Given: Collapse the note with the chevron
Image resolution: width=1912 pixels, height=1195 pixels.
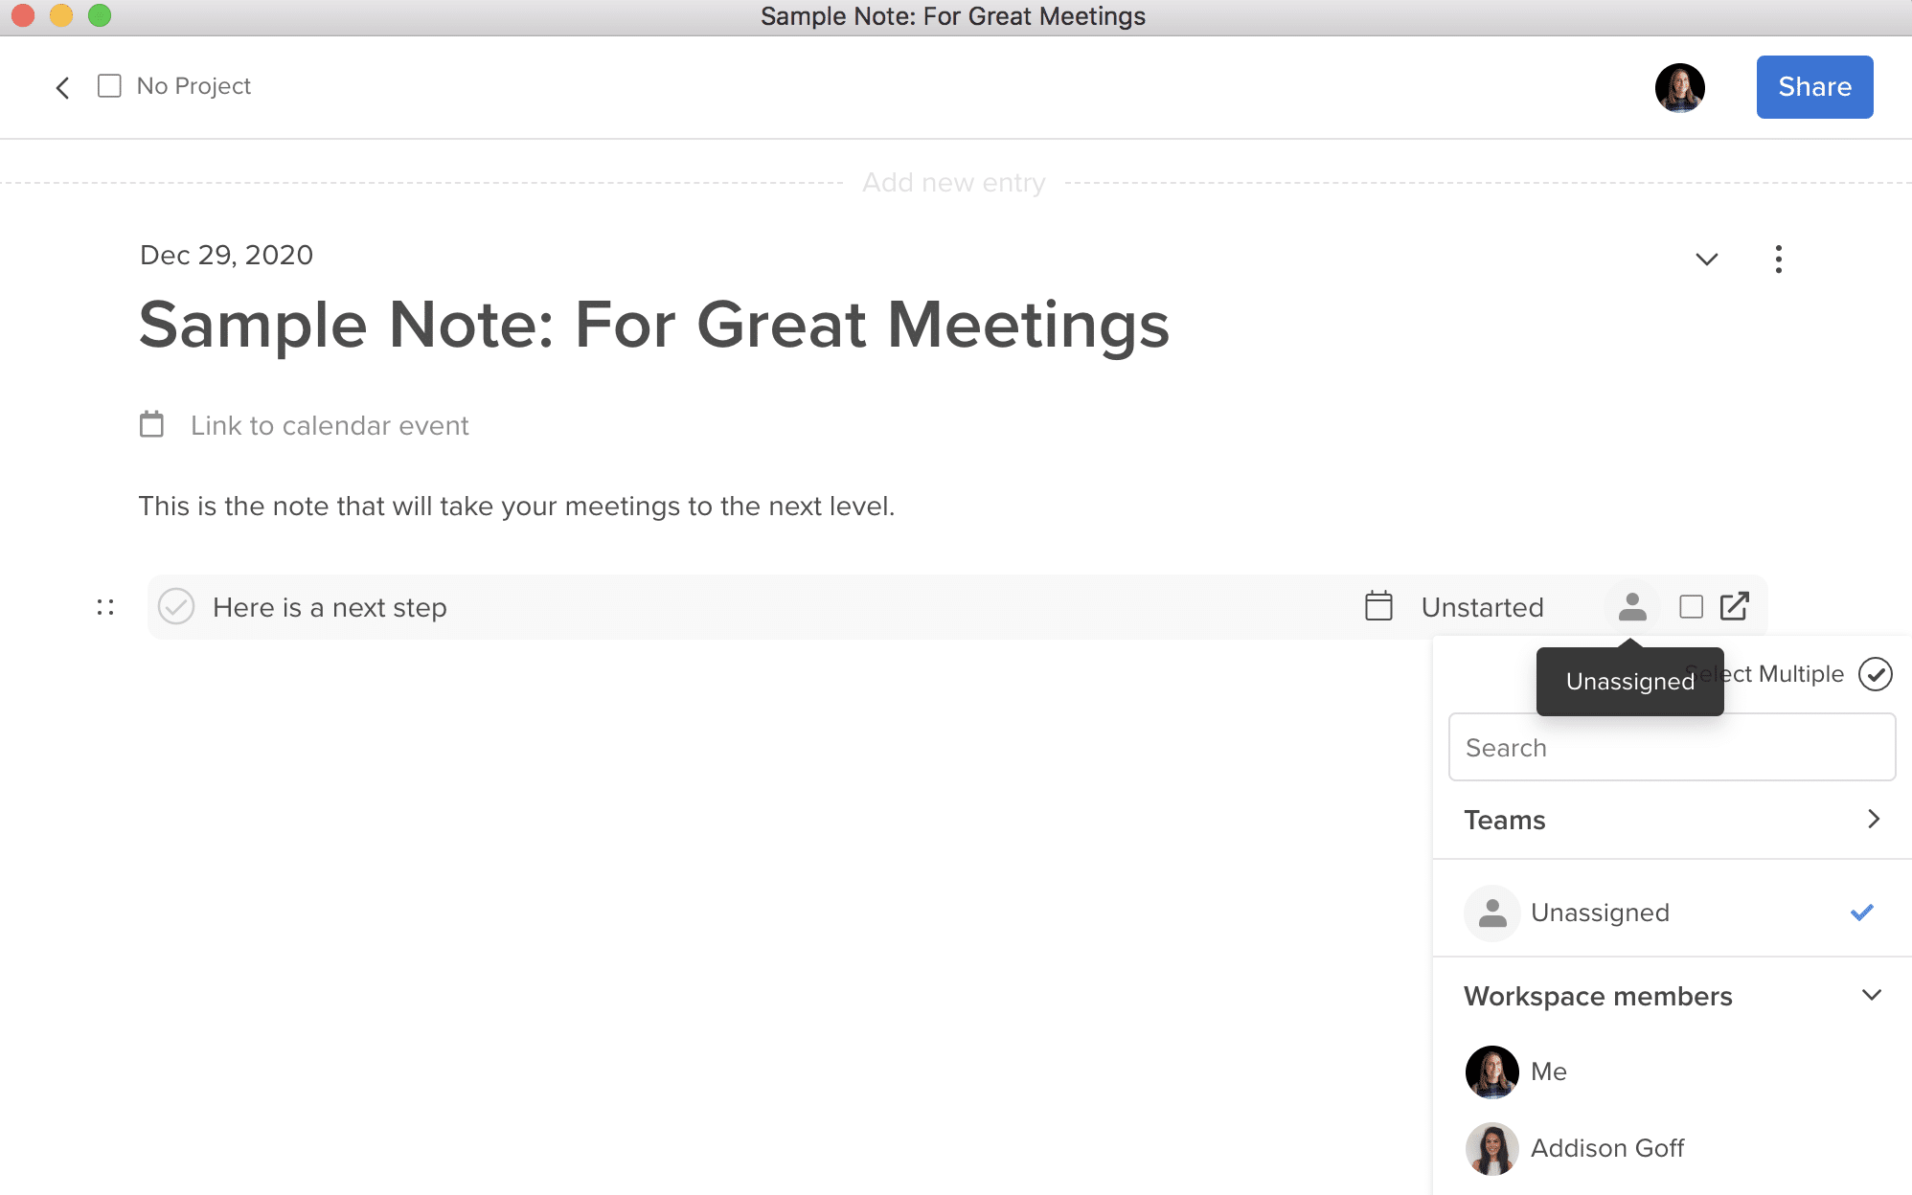Looking at the screenshot, I should point(1705,259).
